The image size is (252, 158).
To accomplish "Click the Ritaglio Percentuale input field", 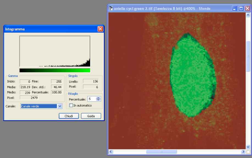I will tap(91, 99).
